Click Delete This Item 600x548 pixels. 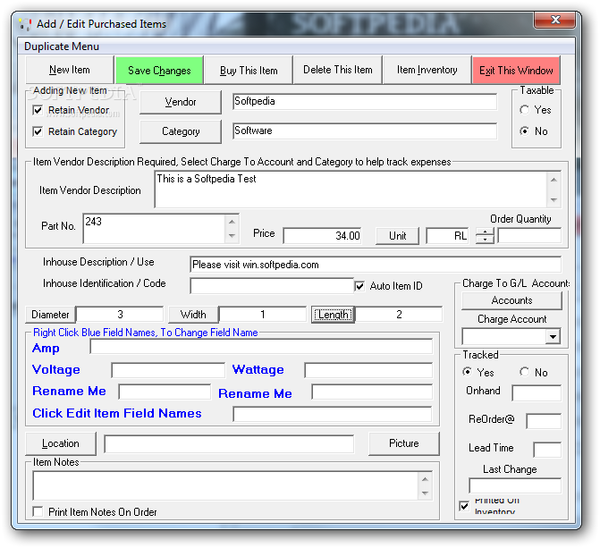pos(337,70)
